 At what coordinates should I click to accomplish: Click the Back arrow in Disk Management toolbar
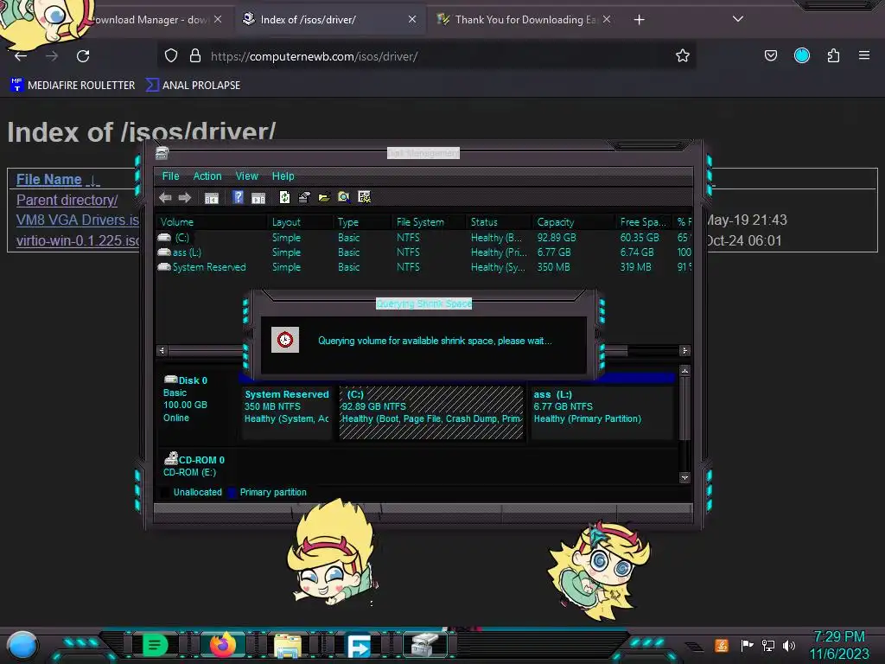pos(165,198)
